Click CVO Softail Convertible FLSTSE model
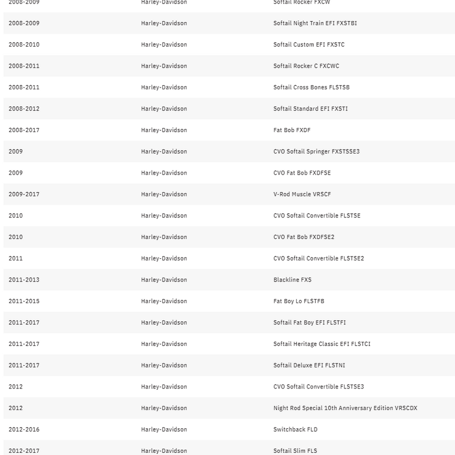Viewport: 455px width, 455px height. click(x=317, y=216)
